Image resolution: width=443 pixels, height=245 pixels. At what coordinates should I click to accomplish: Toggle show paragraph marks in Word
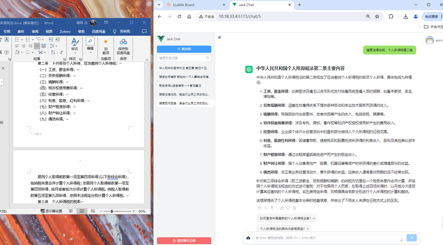click(61, 52)
